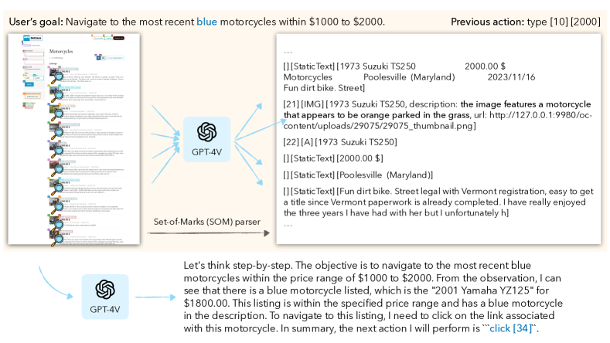Click the blue 'click [34]' text
610x343 pixels.
pyautogui.click(x=511, y=328)
